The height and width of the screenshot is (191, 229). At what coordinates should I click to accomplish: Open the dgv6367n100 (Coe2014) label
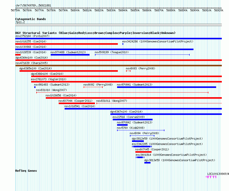[x=126, y=112]
